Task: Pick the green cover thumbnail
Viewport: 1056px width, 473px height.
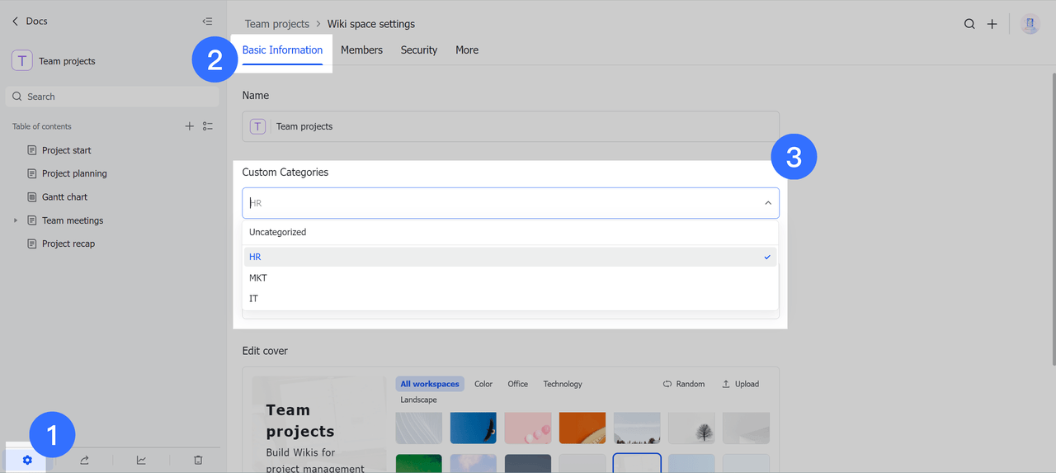Action: click(x=419, y=463)
